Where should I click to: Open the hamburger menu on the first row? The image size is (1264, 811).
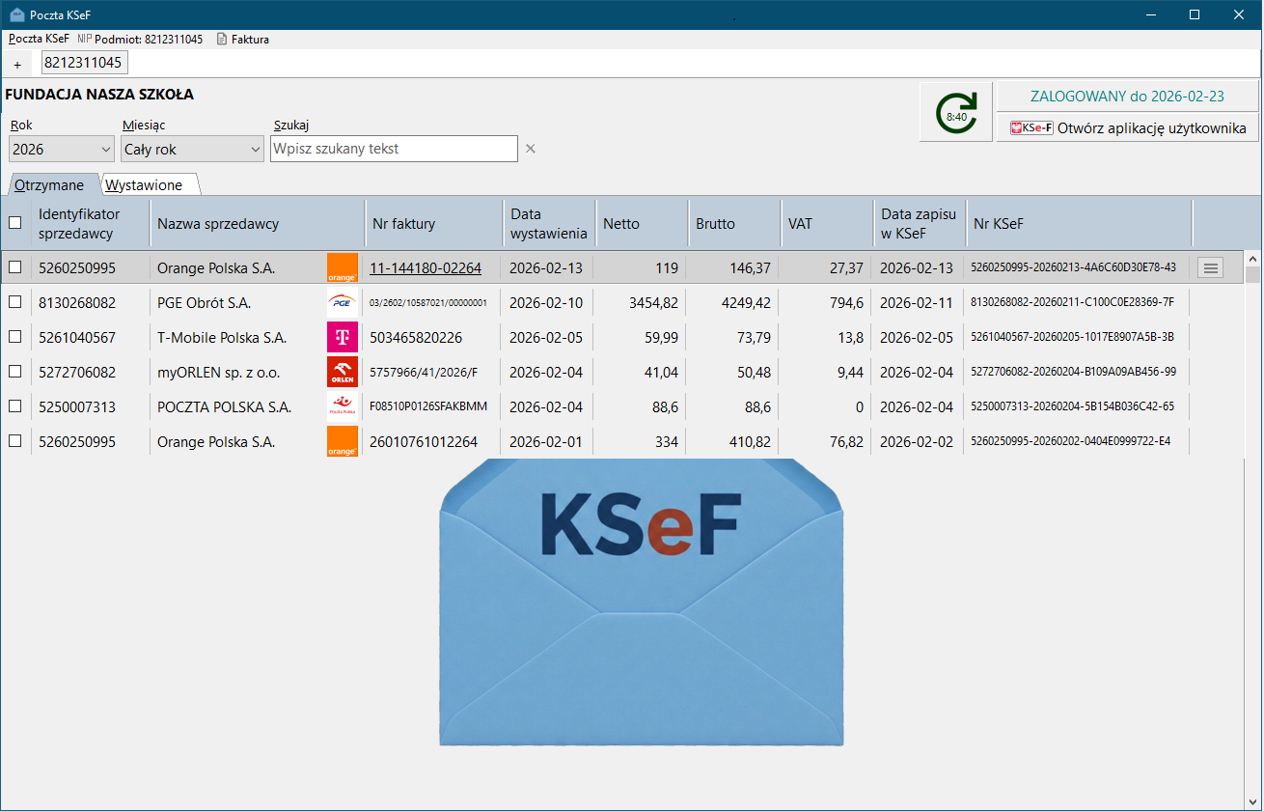pos(1211,268)
